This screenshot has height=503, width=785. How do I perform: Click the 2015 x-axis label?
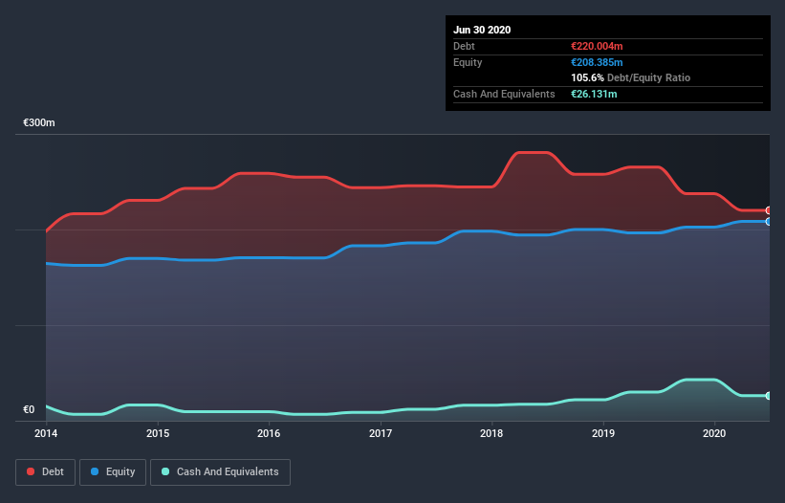pyautogui.click(x=158, y=433)
